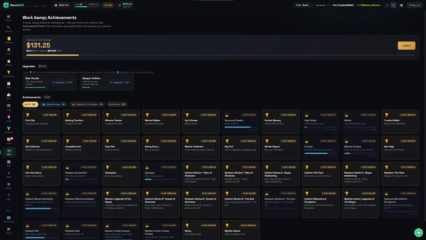Select the Champion achievement card
426x240 pixels.
click(121, 174)
